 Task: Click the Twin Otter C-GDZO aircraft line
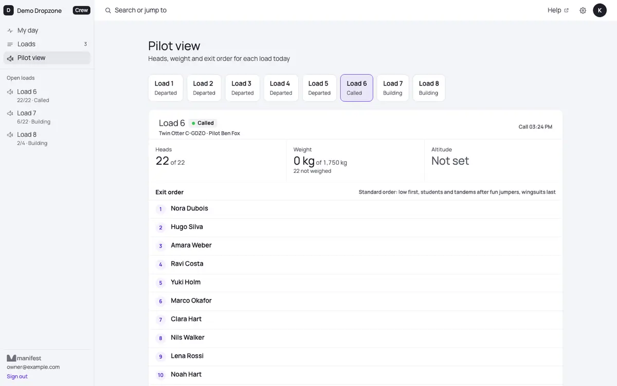pyautogui.click(x=199, y=133)
